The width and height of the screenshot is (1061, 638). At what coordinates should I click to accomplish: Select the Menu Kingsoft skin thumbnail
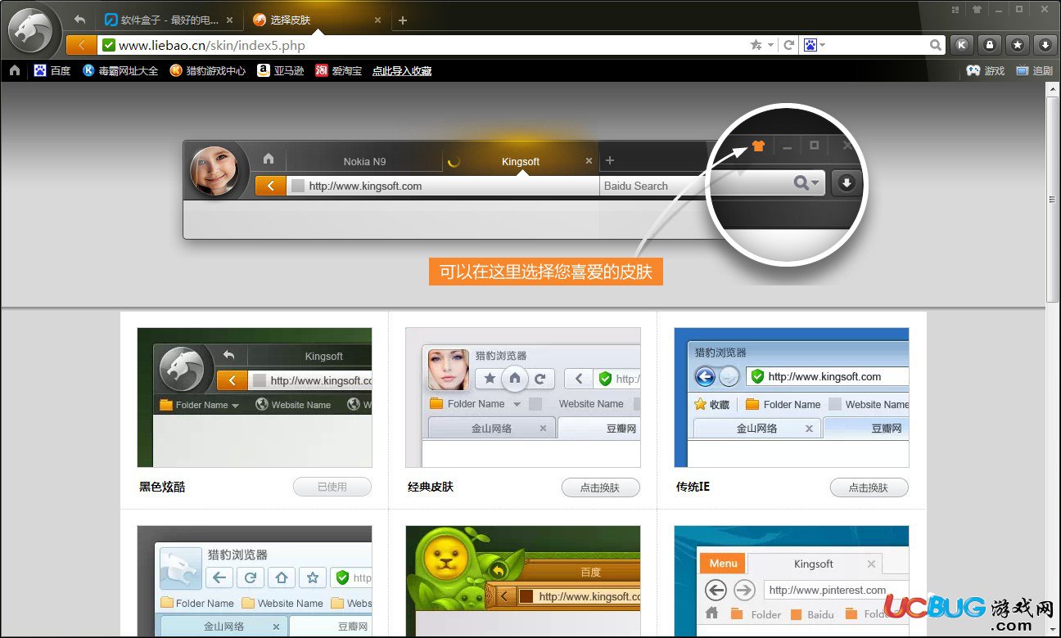pos(792,582)
